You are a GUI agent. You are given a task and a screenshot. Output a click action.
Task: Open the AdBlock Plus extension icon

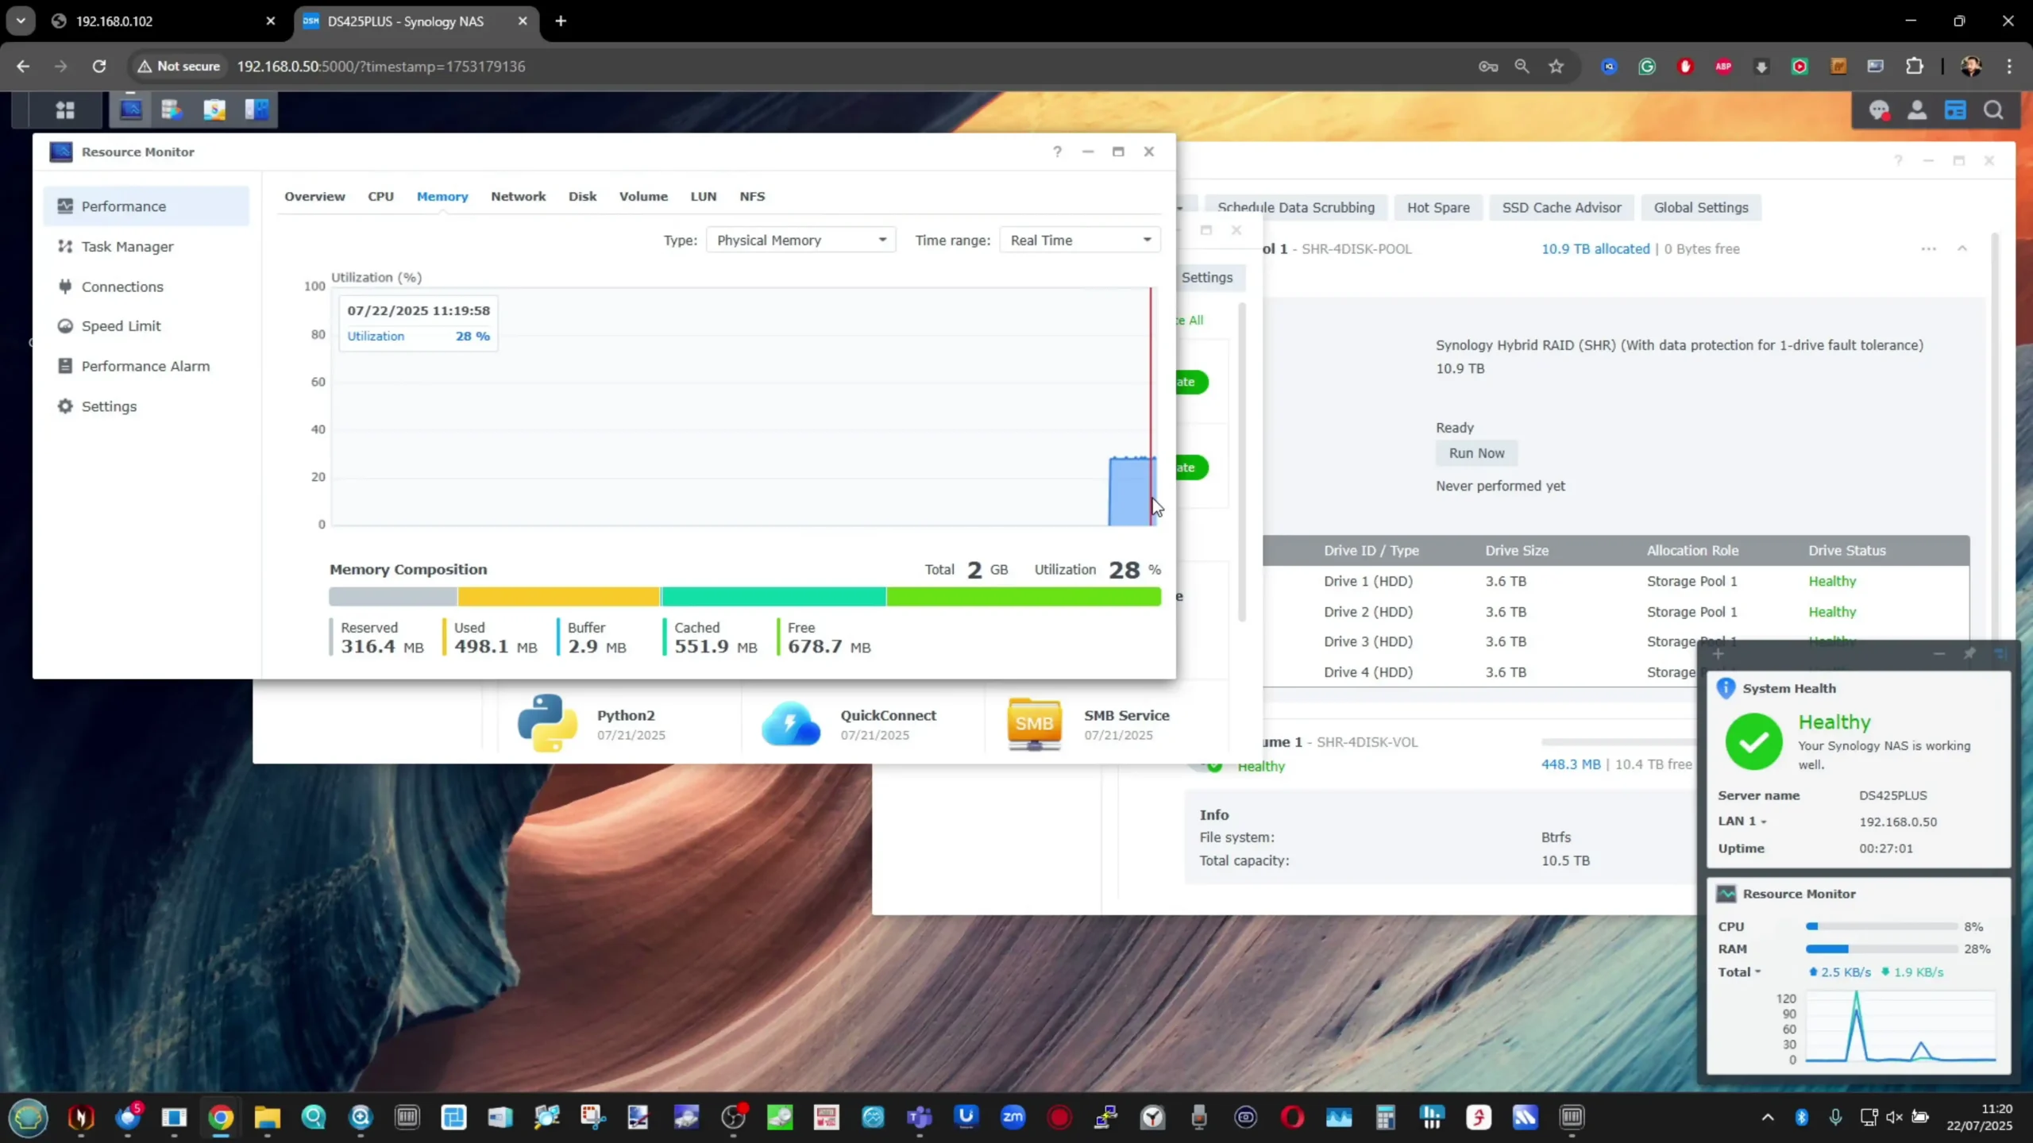pos(1723,67)
